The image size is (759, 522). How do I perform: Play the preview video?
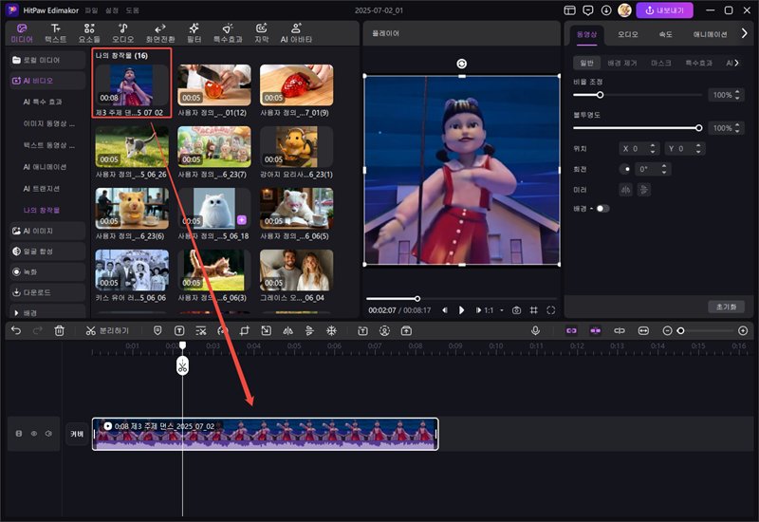coord(461,310)
